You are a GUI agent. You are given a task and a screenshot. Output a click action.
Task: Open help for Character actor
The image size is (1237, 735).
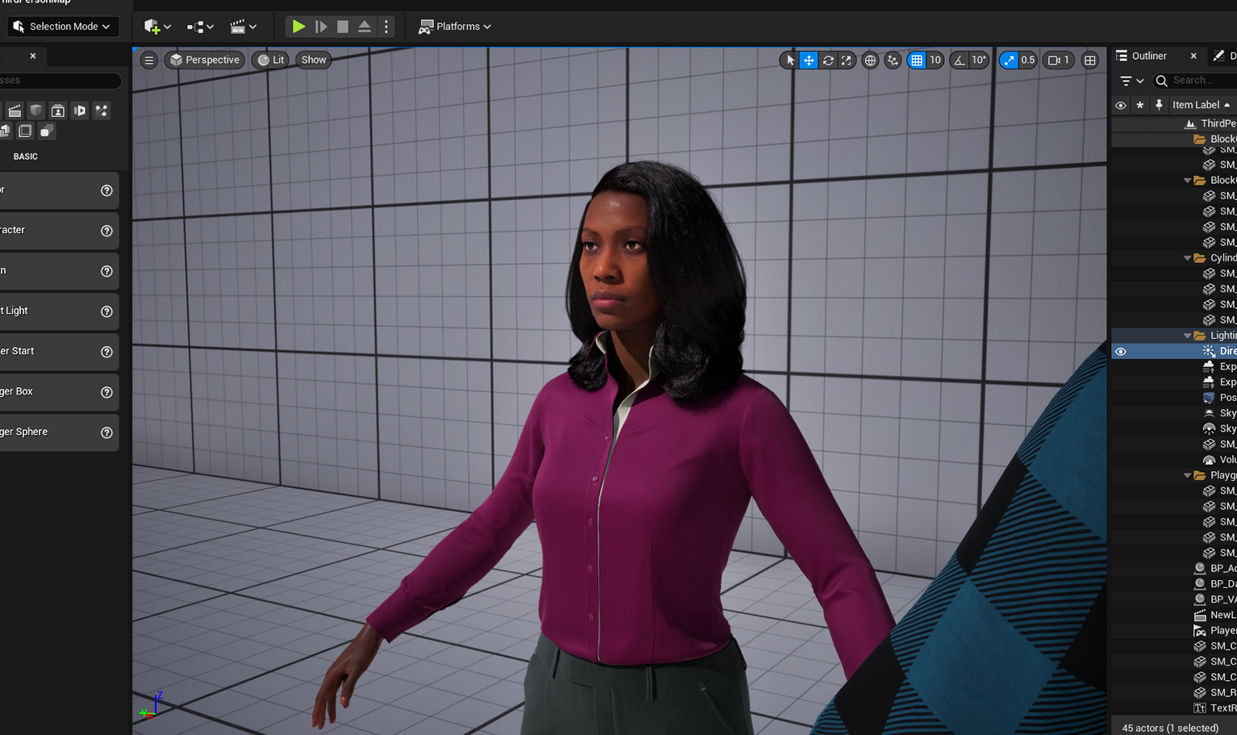click(x=107, y=231)
